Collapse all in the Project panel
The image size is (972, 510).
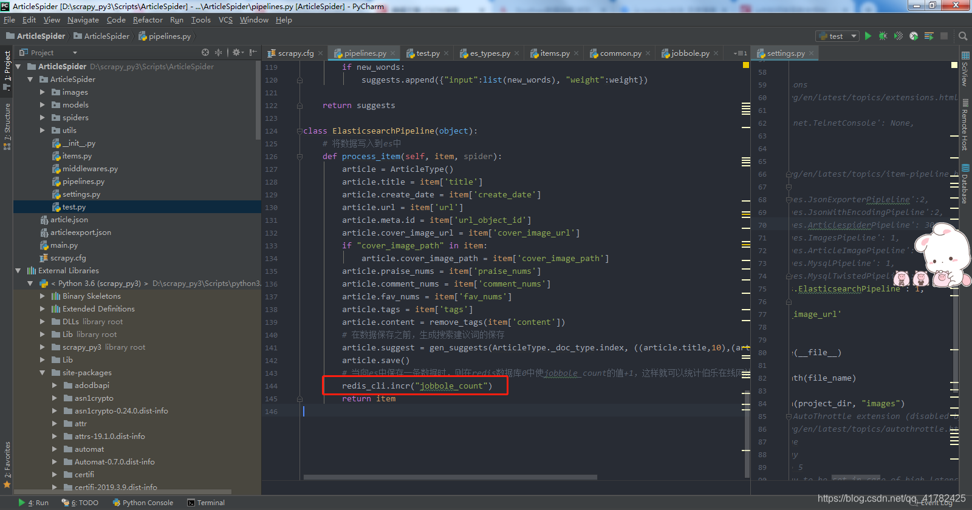[218, 52]
